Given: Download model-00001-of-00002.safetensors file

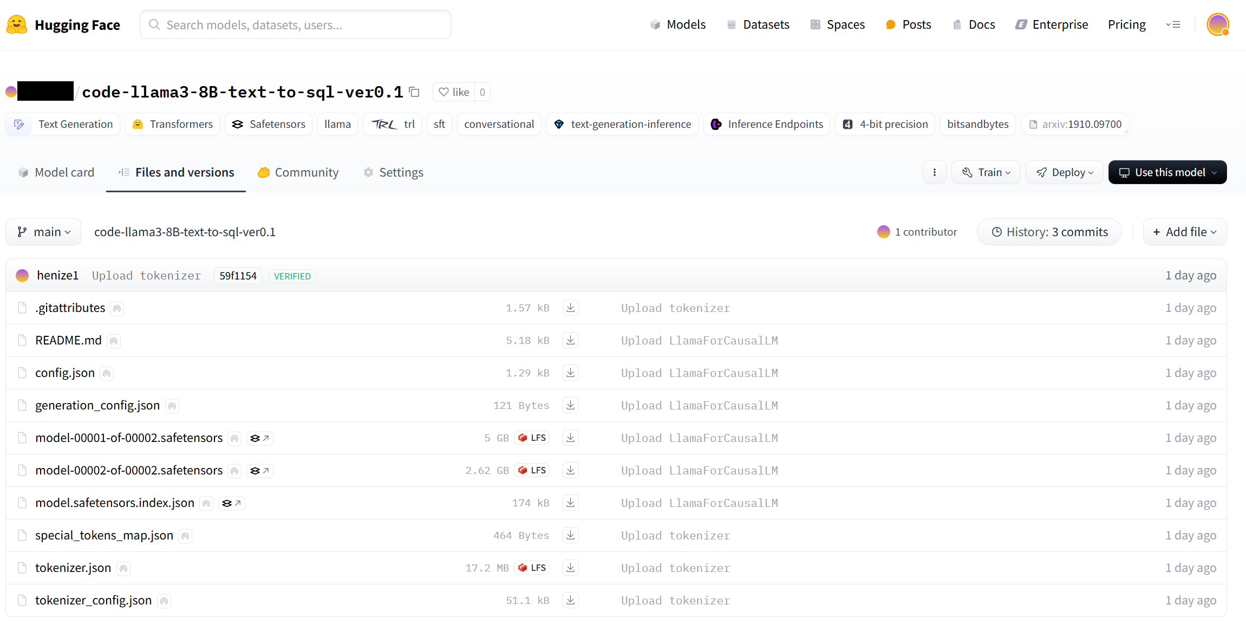Looking at the screenshot, I should 570,438.
